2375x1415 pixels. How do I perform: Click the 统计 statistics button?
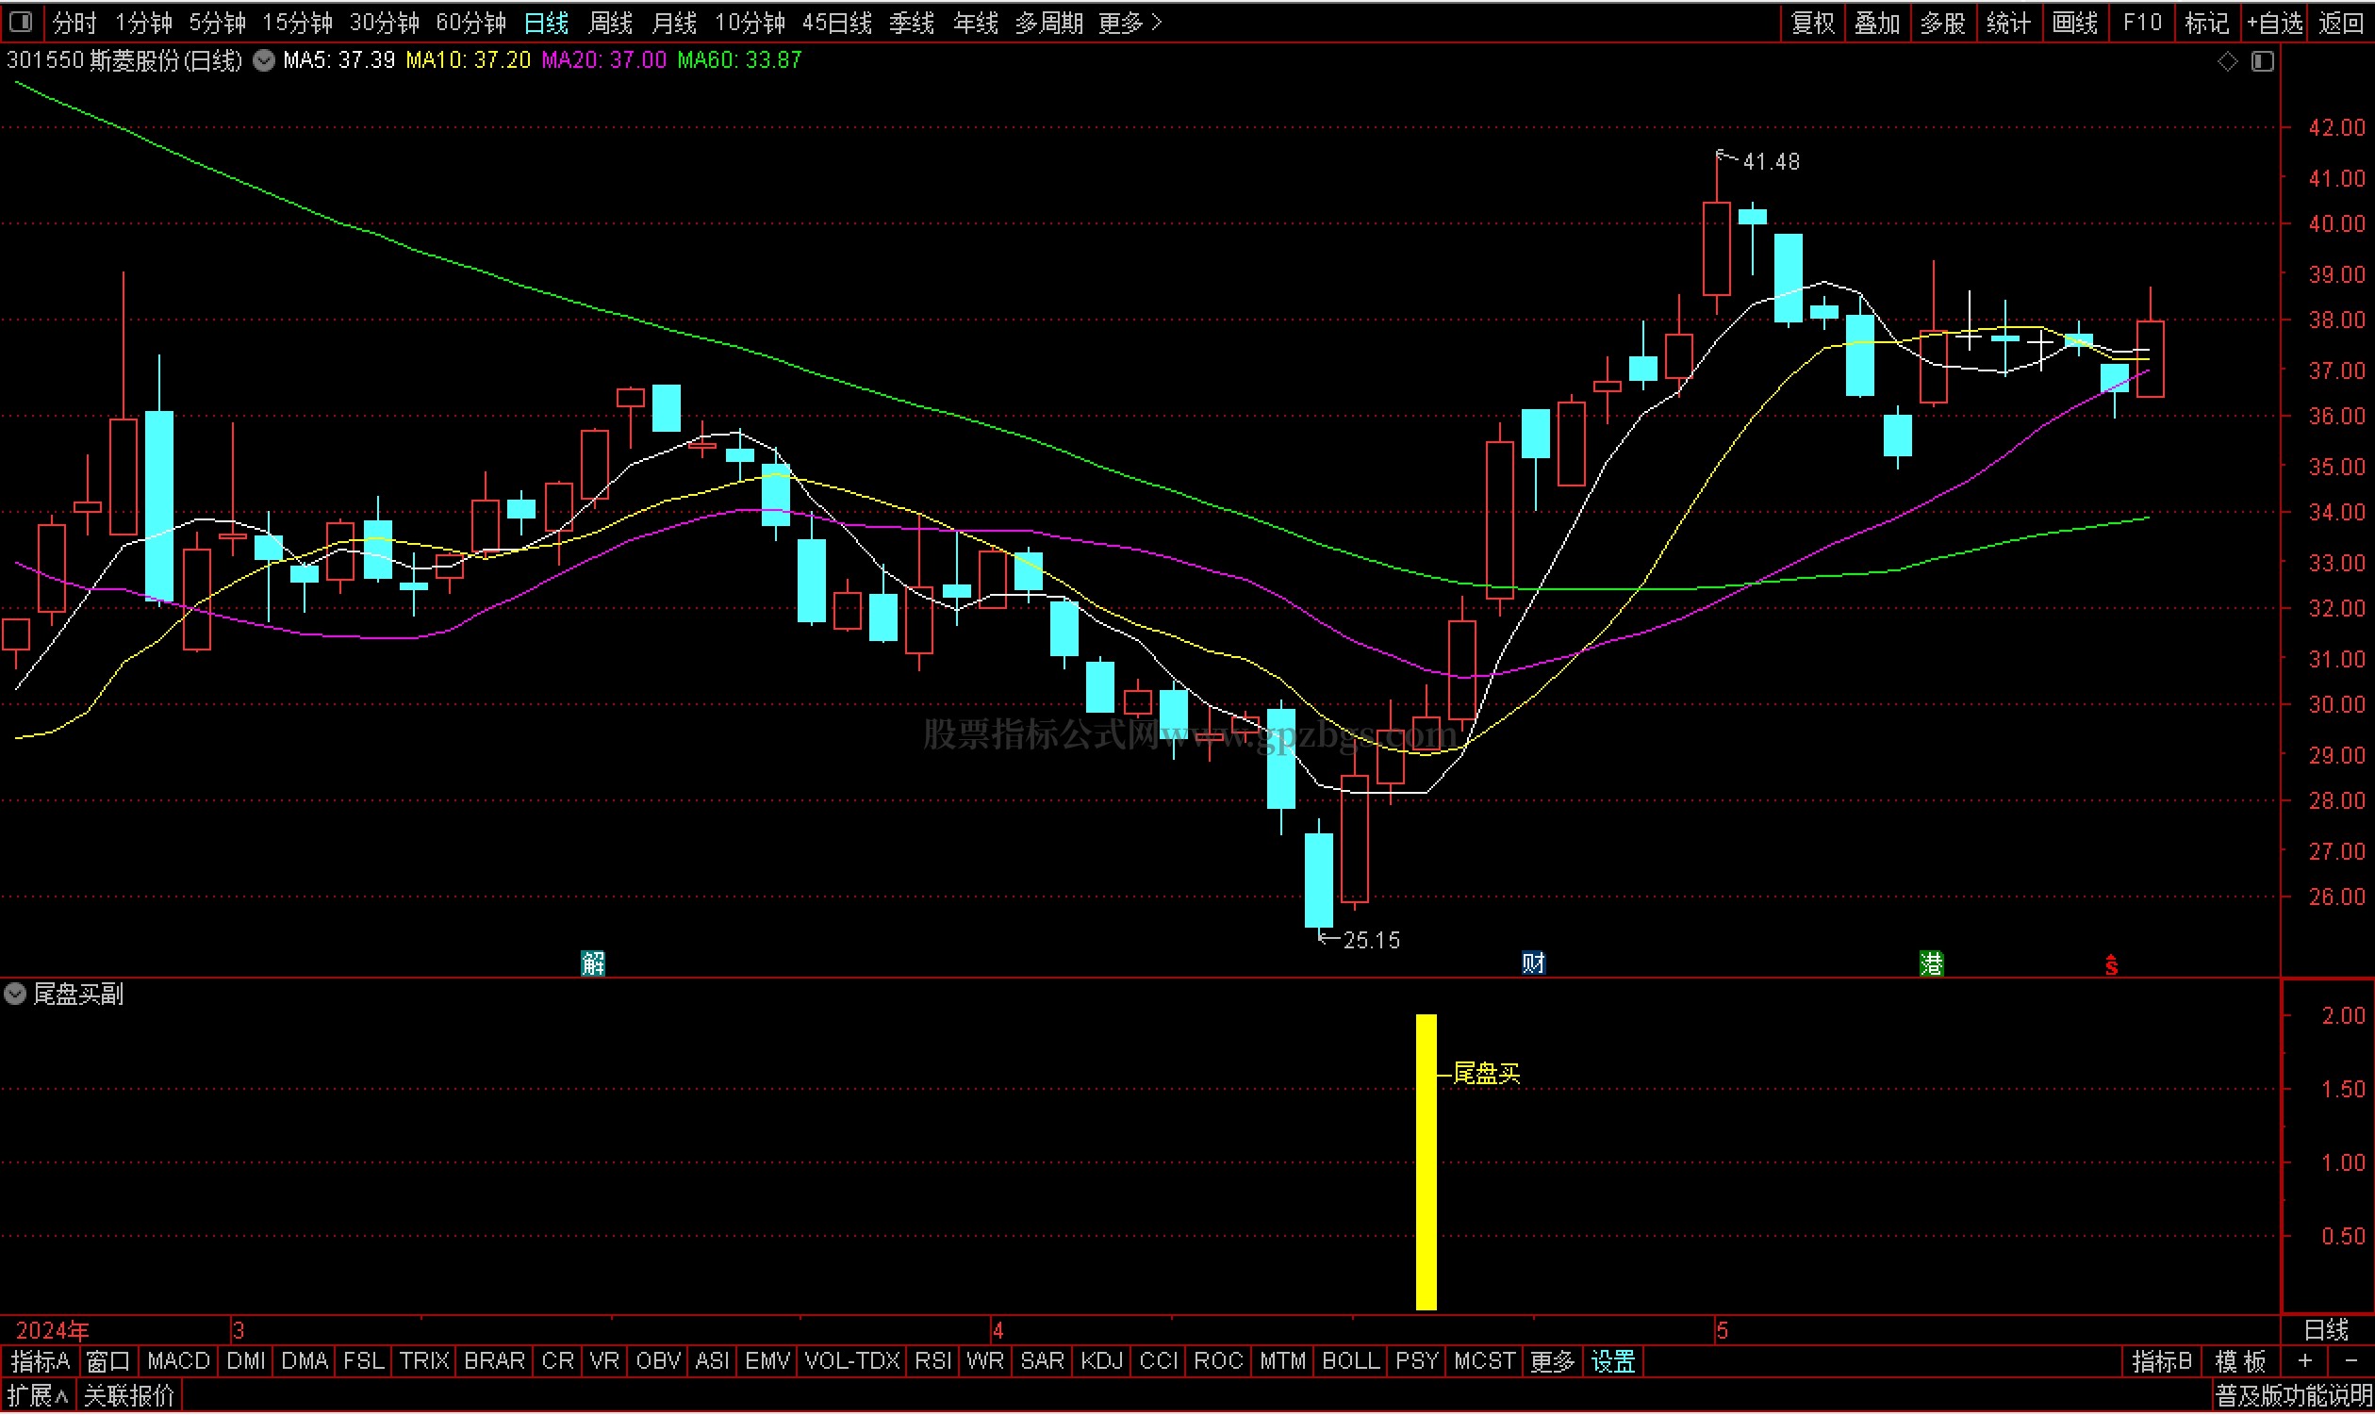(2009, 22)
